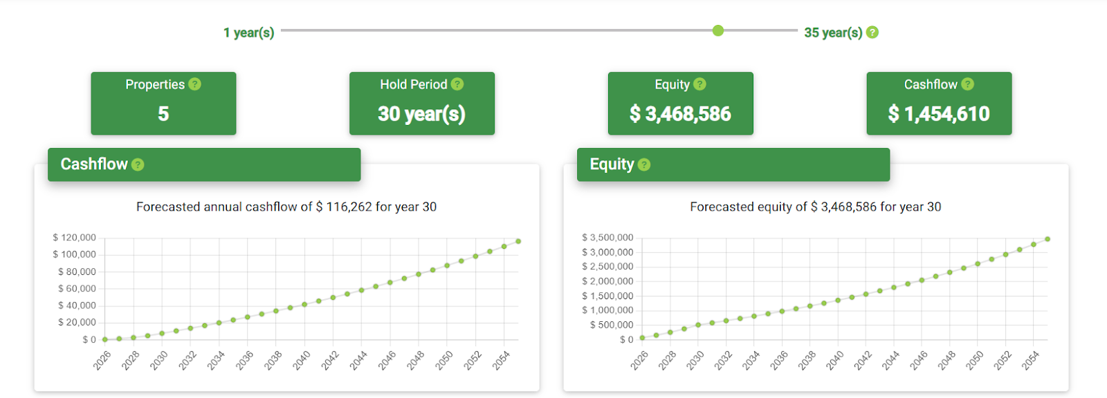Click the first 2026 point on Equity chart
The height and width of the screenshot is (398, 1107).
[x=642, y=338]
